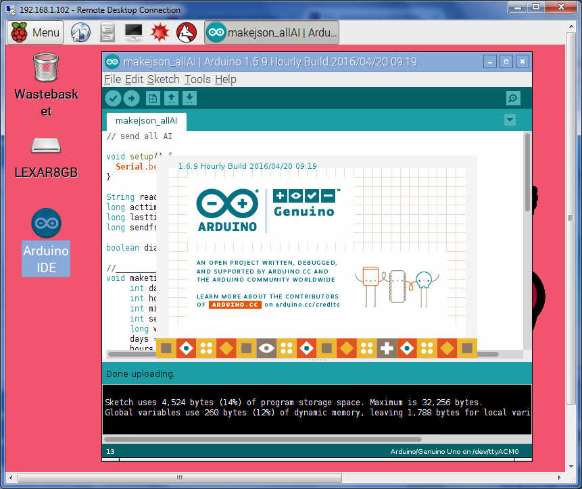Open the Serial Monitor magnifier icon
The image size is (582, 489).
coord(513,99)
